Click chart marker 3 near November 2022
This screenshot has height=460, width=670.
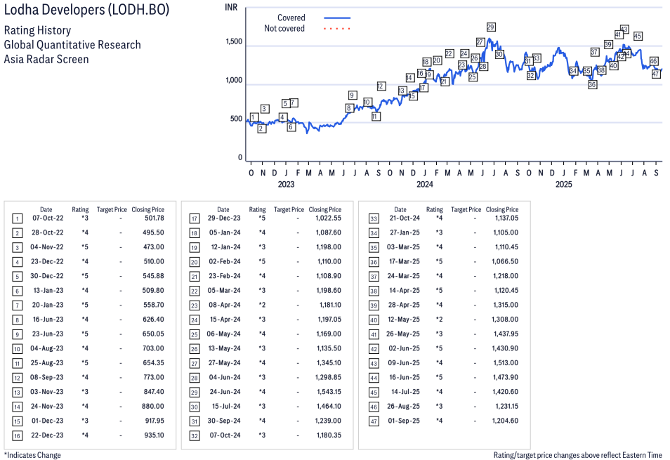click(265, 109)
